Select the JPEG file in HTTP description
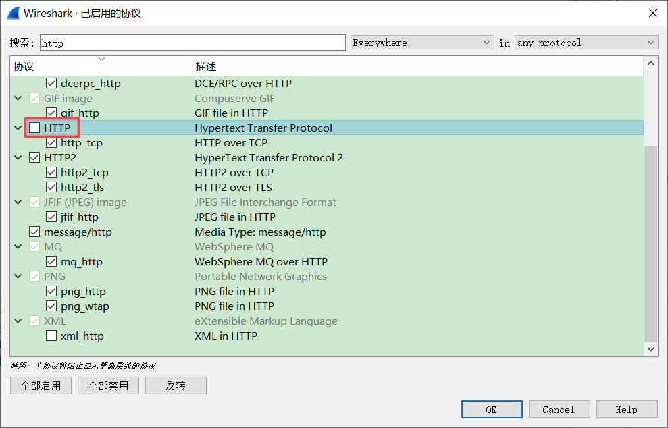The width and height of the screenshot is (668, 428). [235, 217]
